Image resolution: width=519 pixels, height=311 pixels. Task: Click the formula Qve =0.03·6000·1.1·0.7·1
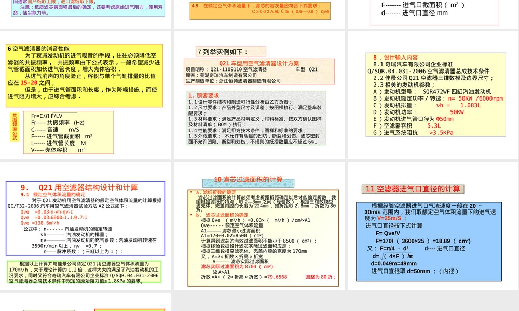[x=54, y=218]
